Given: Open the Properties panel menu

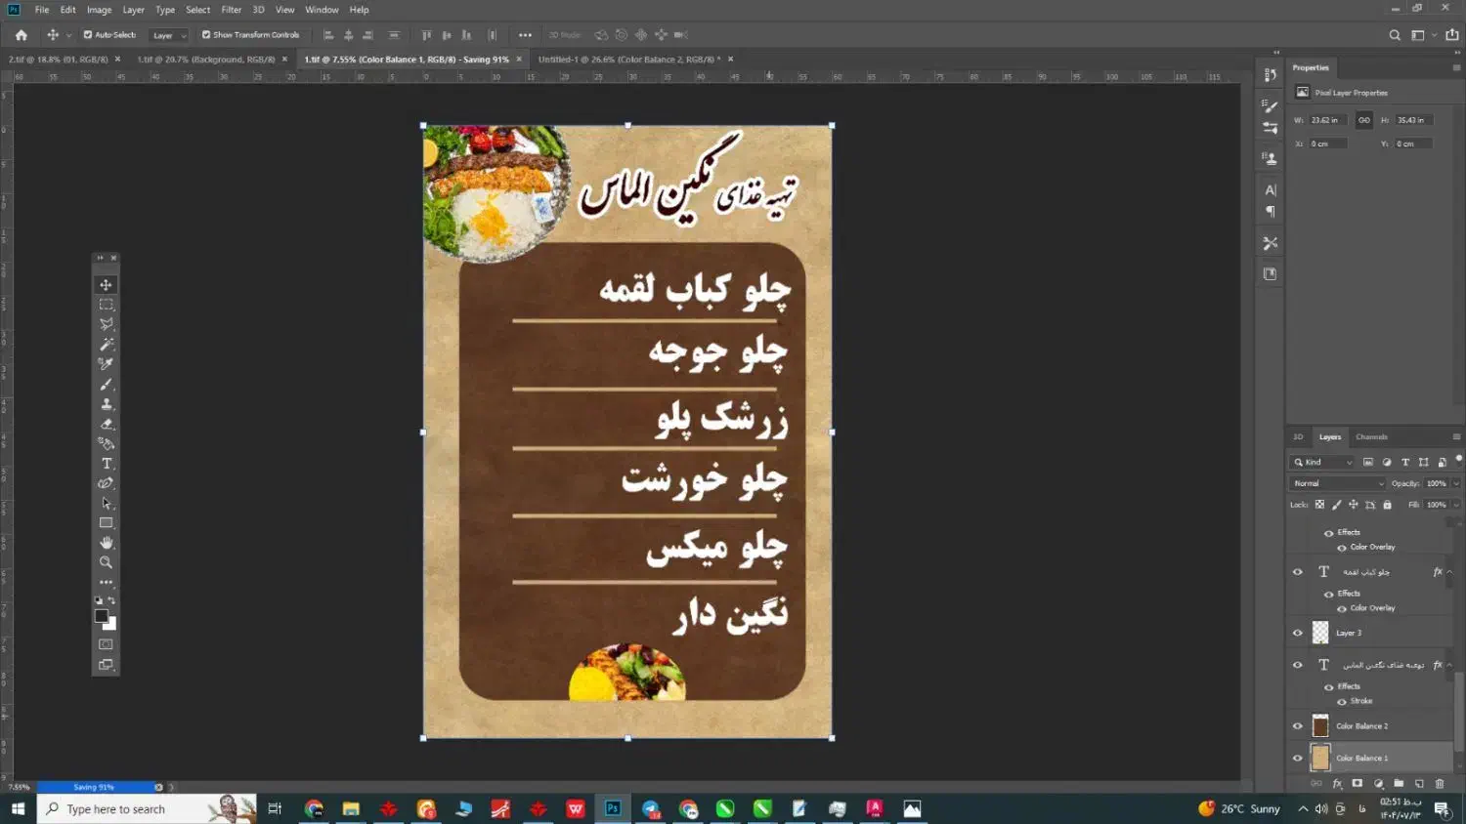Looking at the screenshot, I should [1456, 67].
